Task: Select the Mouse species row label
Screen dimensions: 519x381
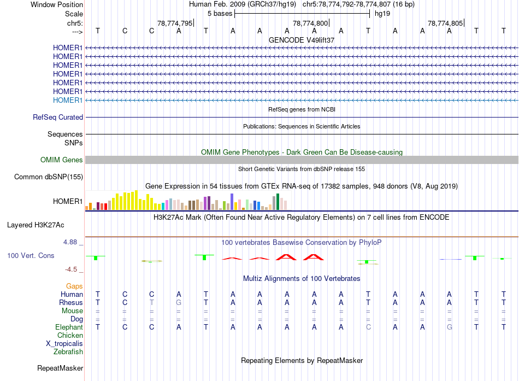Action: coord(72,311)
